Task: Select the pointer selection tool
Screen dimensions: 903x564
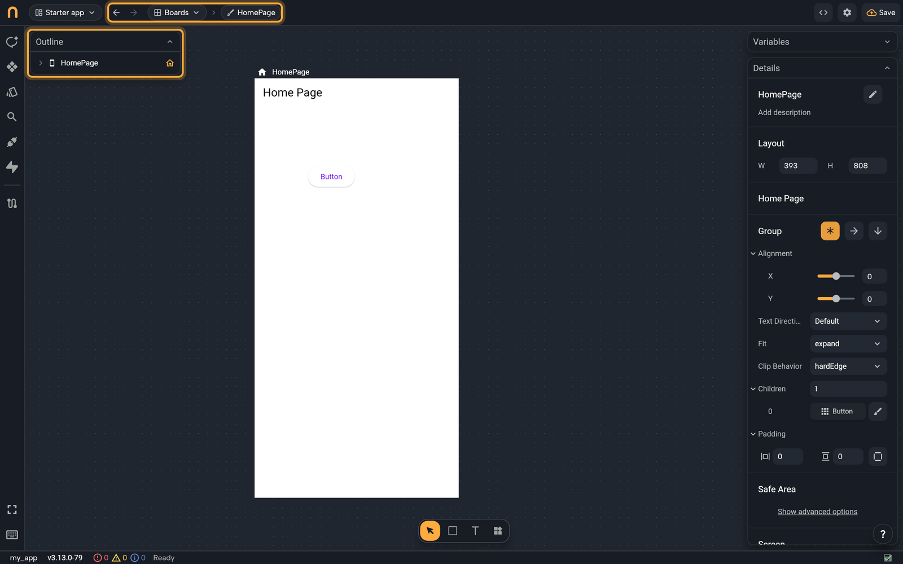Action: click(430, 531)
